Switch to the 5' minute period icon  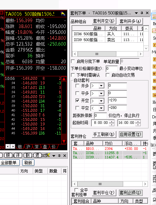(x=154, y=66)
